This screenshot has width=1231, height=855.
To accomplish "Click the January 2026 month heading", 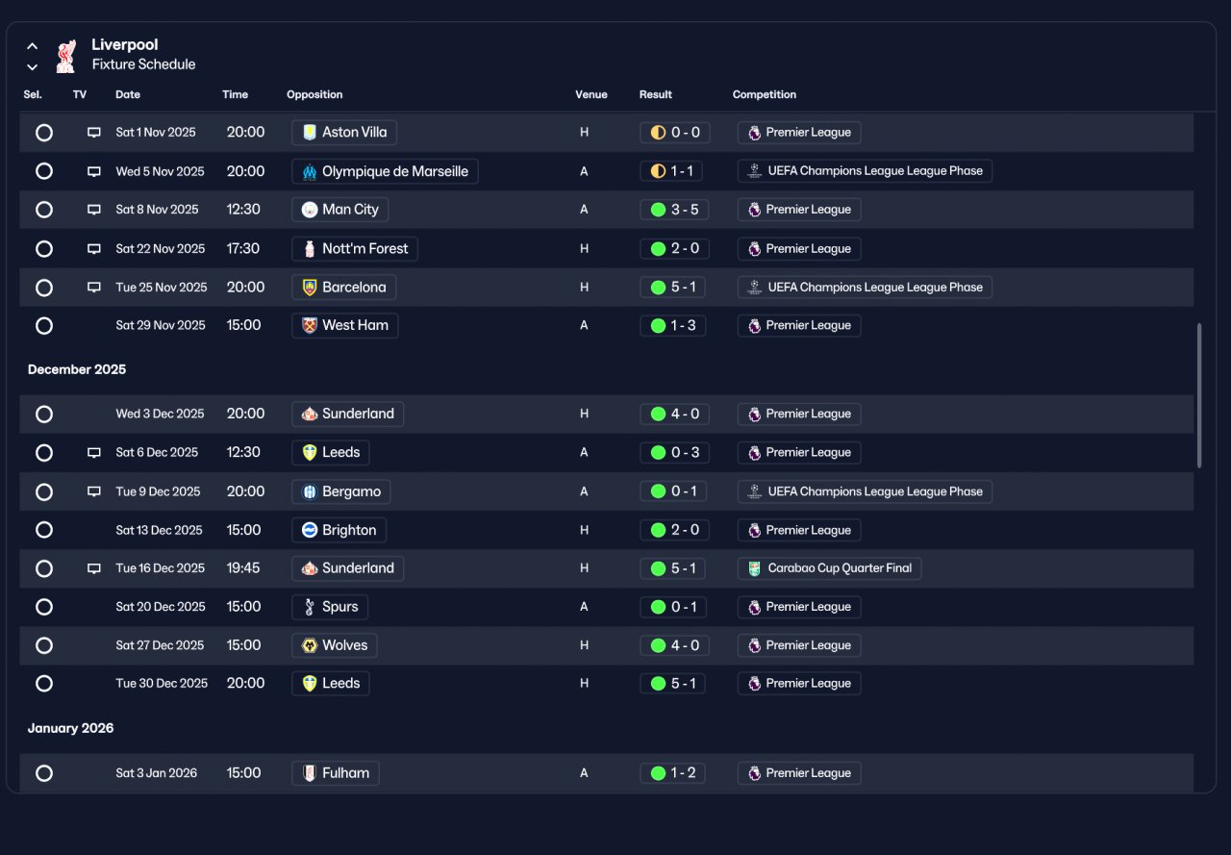I will (x=70, y=728).
